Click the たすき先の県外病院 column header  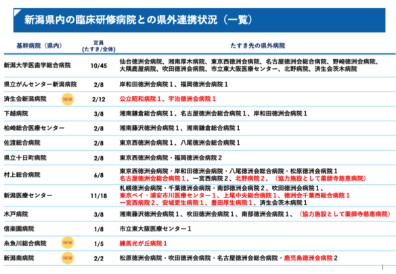tap(257, 46)
